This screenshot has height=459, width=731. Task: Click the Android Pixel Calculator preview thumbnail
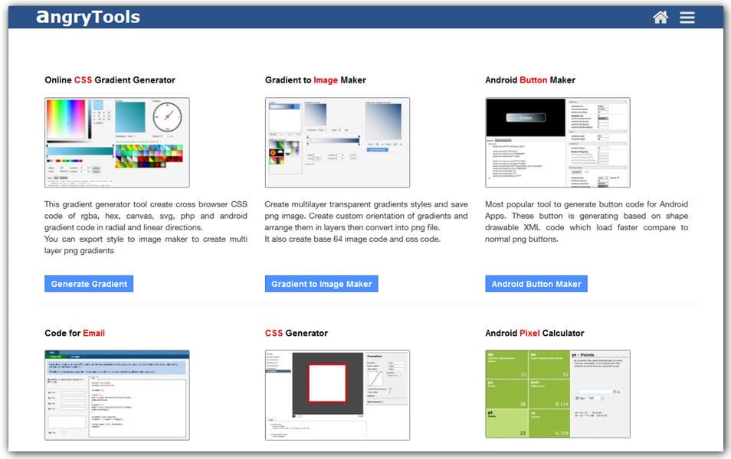(x=557, y=394)
